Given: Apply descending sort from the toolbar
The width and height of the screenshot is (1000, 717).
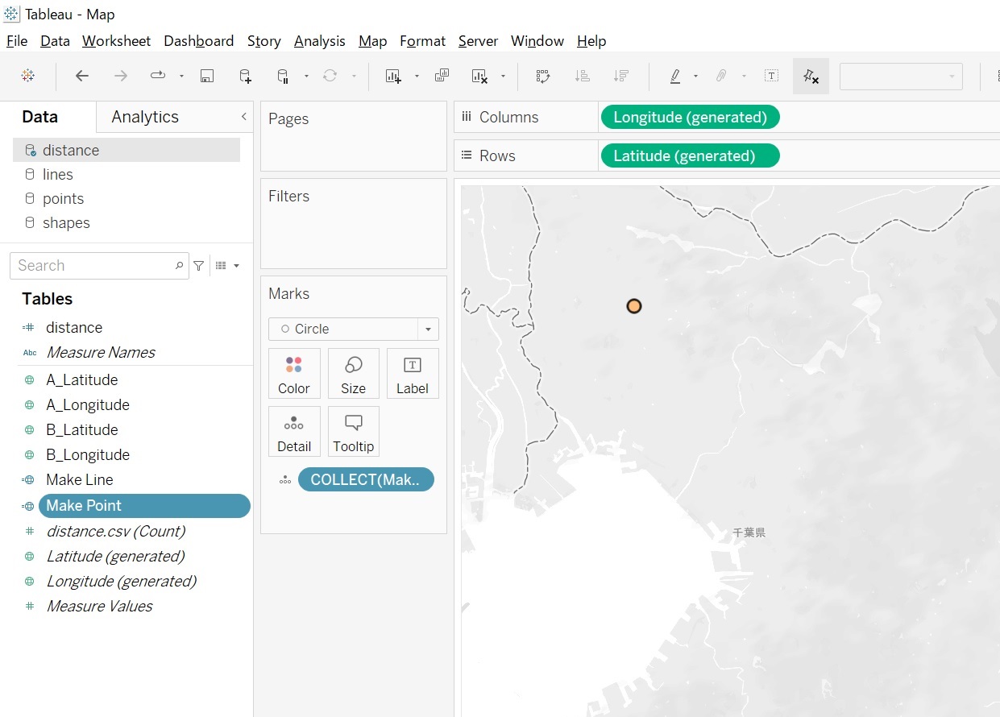Looking at the screenshot, I should pyautogui.click(x=620, y=75).
